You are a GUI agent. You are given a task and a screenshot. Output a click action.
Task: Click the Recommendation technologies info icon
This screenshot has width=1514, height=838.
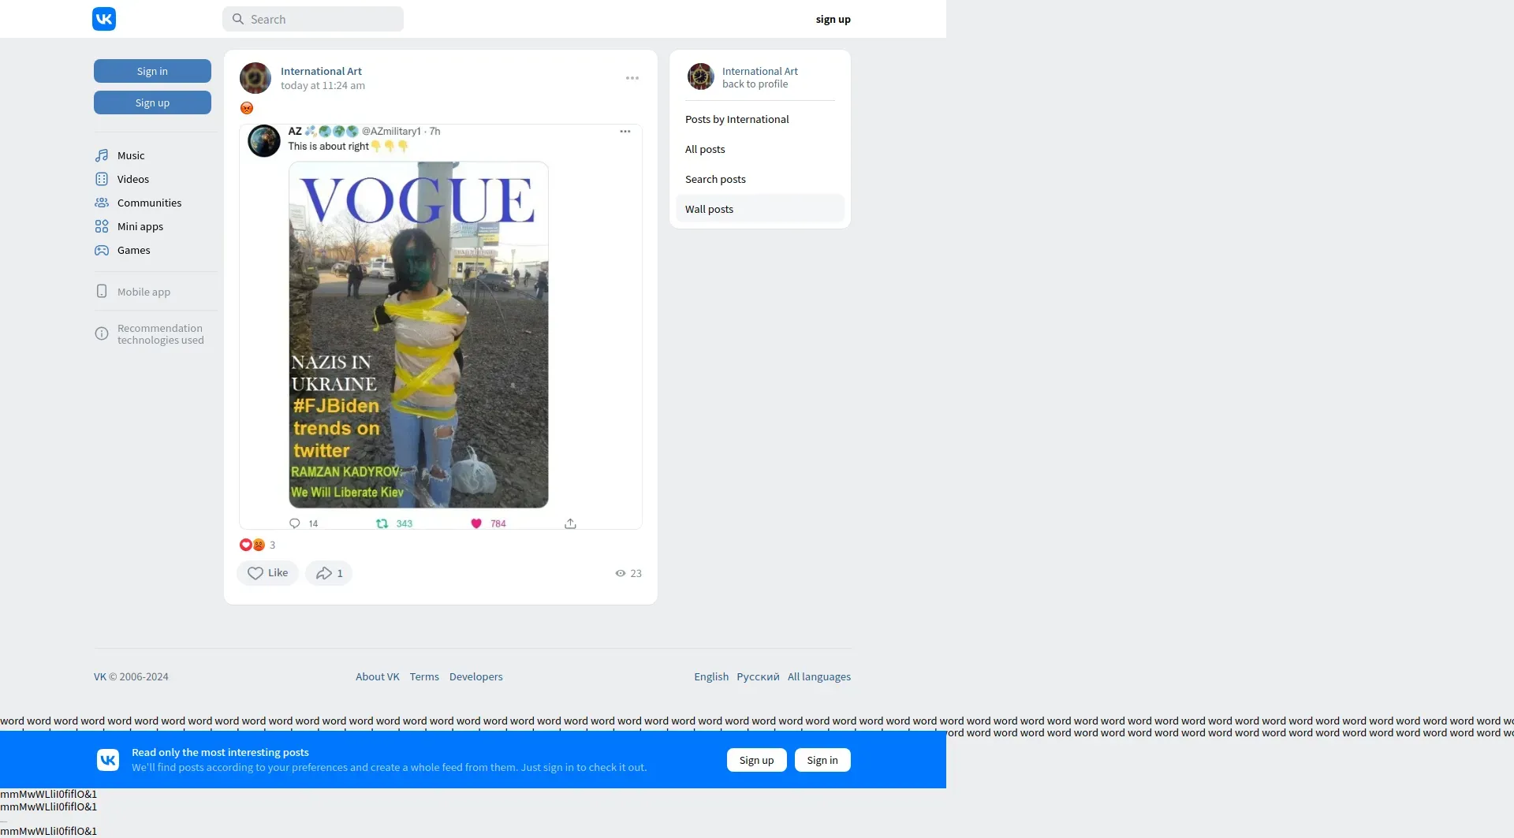pyautogui.click(x=102, y=333)
